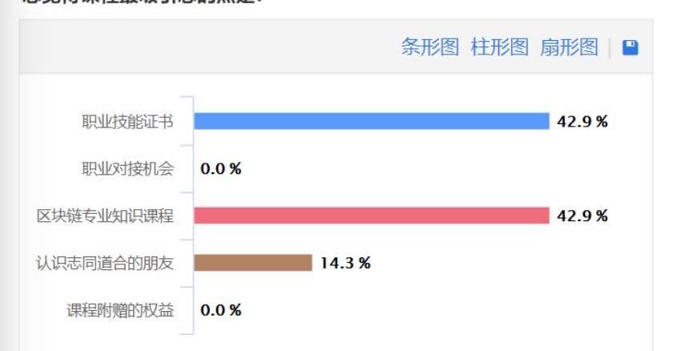Select the 职业对接机会 axis label

pos(127,169)
